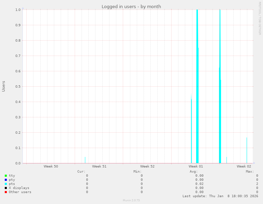Click the blue pty legend swatch

click(x=6, y=180)
